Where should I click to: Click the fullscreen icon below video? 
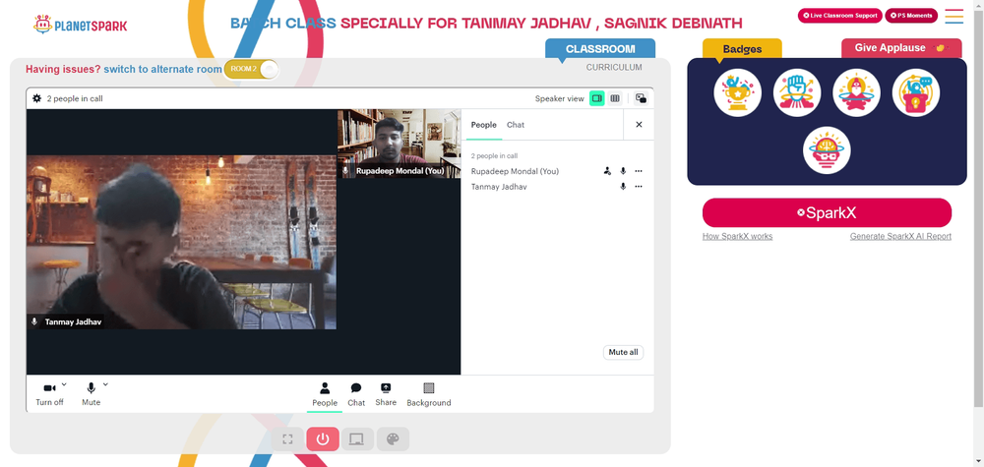tap(287, 438)
